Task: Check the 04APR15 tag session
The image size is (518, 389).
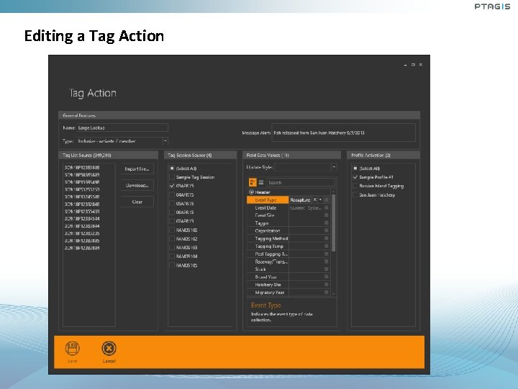Action: [172, 194]
